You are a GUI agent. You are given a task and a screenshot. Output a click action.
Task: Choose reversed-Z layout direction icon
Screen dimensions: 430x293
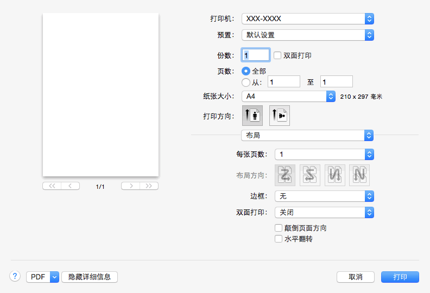310,175
